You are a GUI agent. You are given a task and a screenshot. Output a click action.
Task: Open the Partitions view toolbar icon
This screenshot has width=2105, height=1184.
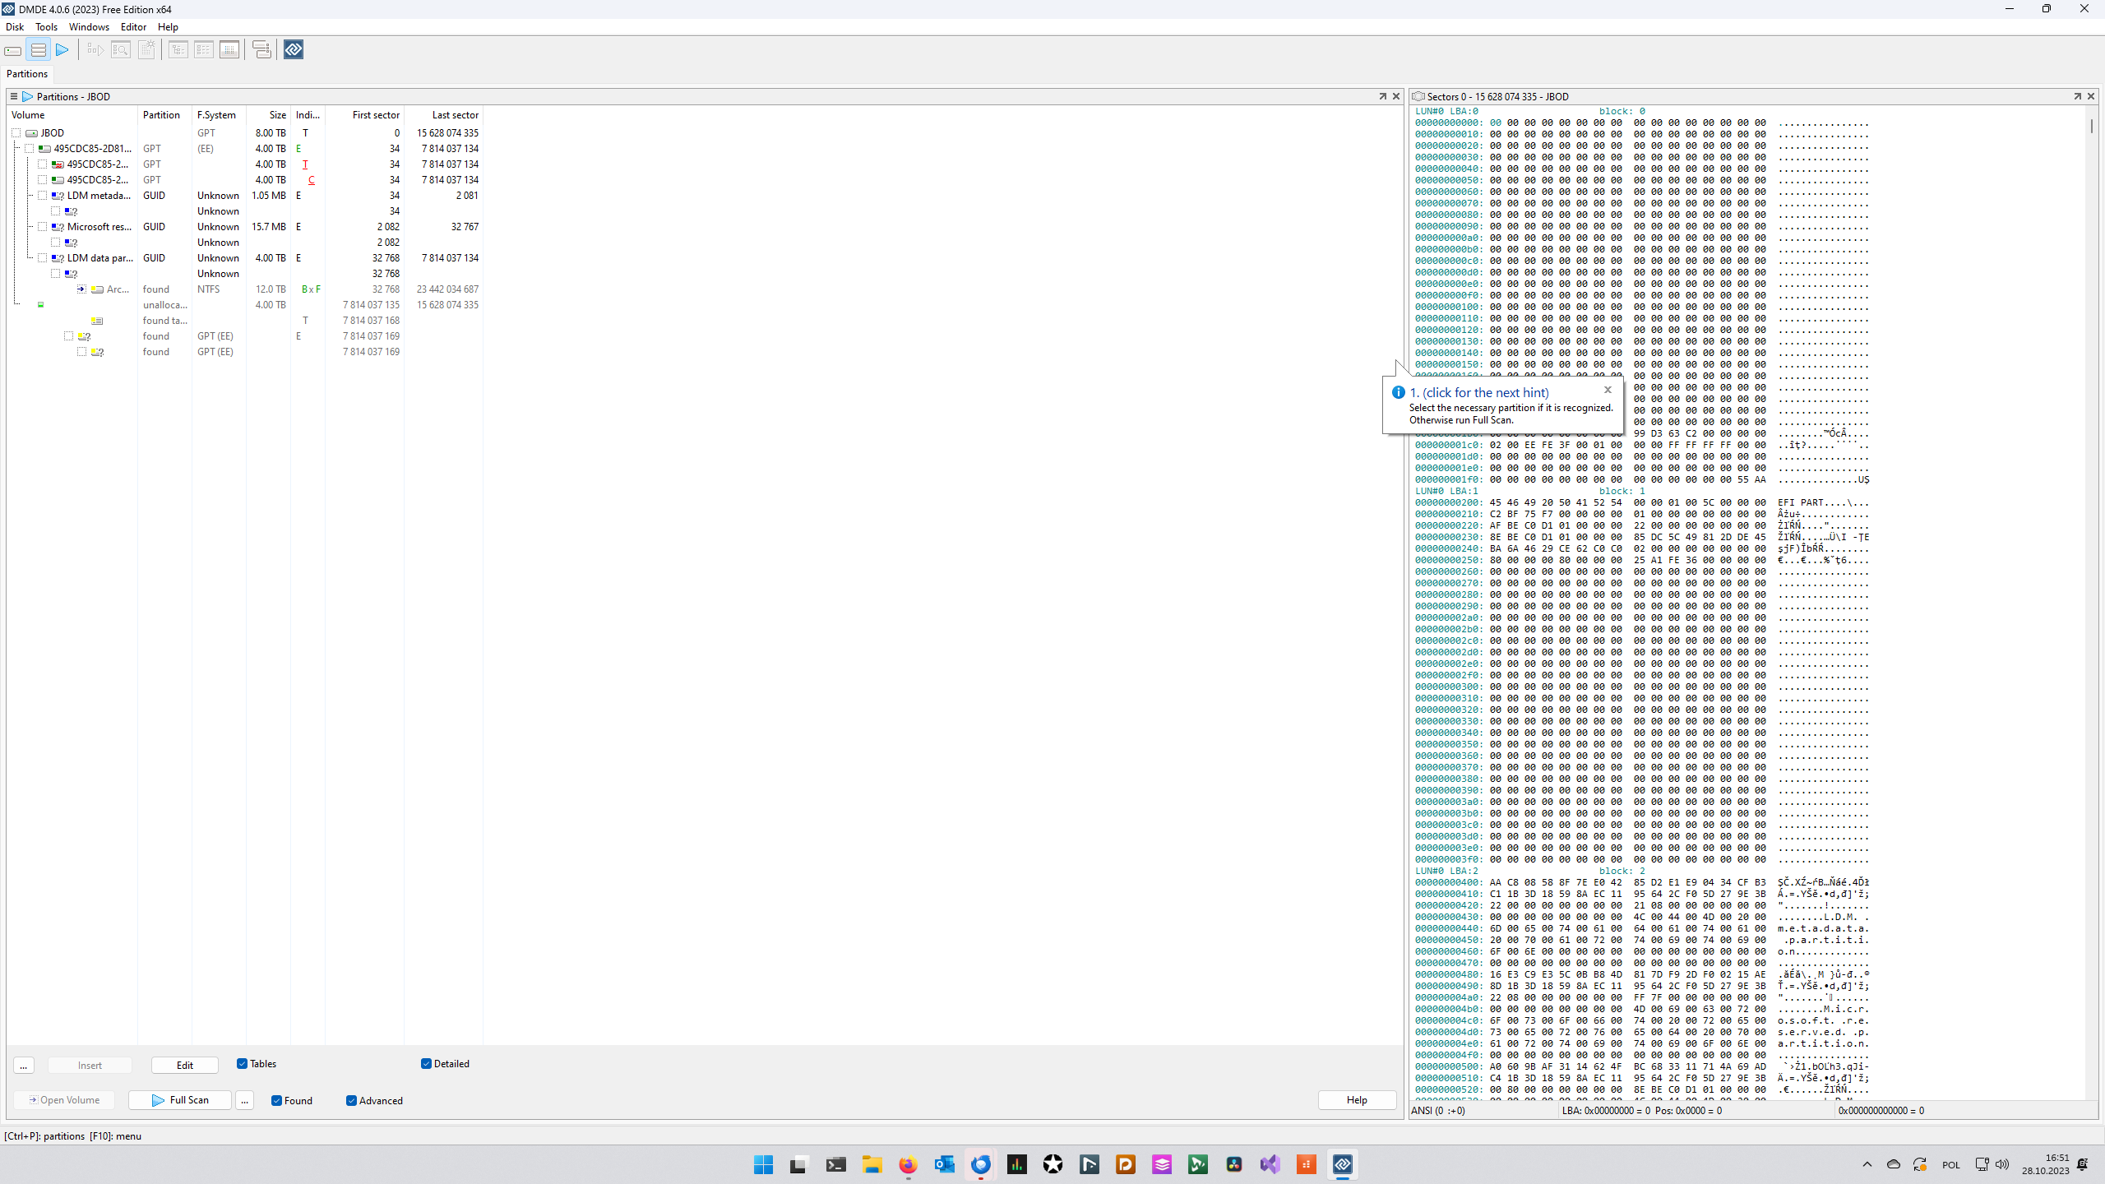38,50
